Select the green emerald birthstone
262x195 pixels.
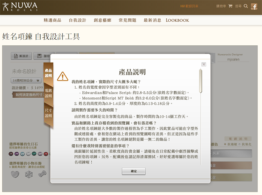34,154
